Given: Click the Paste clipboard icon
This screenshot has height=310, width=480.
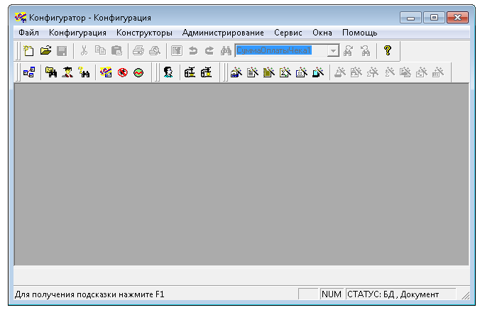Looking at the screenshot, I should click(x=116, y=51).
